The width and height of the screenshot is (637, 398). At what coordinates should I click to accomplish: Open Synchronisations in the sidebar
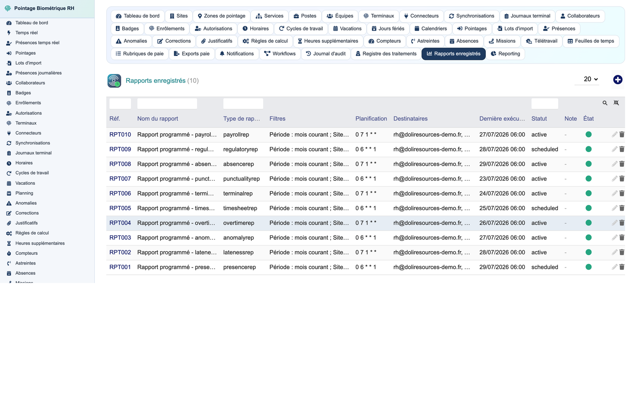pyautogui.click(x=33, y=143)
